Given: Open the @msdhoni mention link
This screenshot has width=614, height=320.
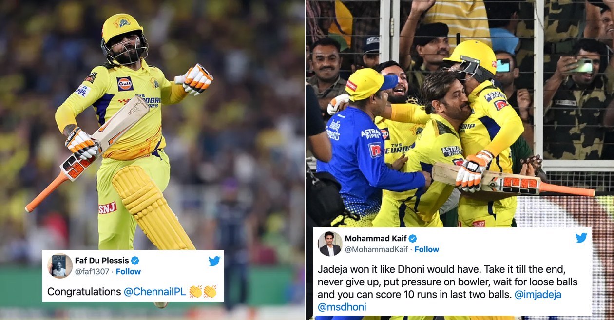Looking at the screenshot, I should click(x=342, y=307).
